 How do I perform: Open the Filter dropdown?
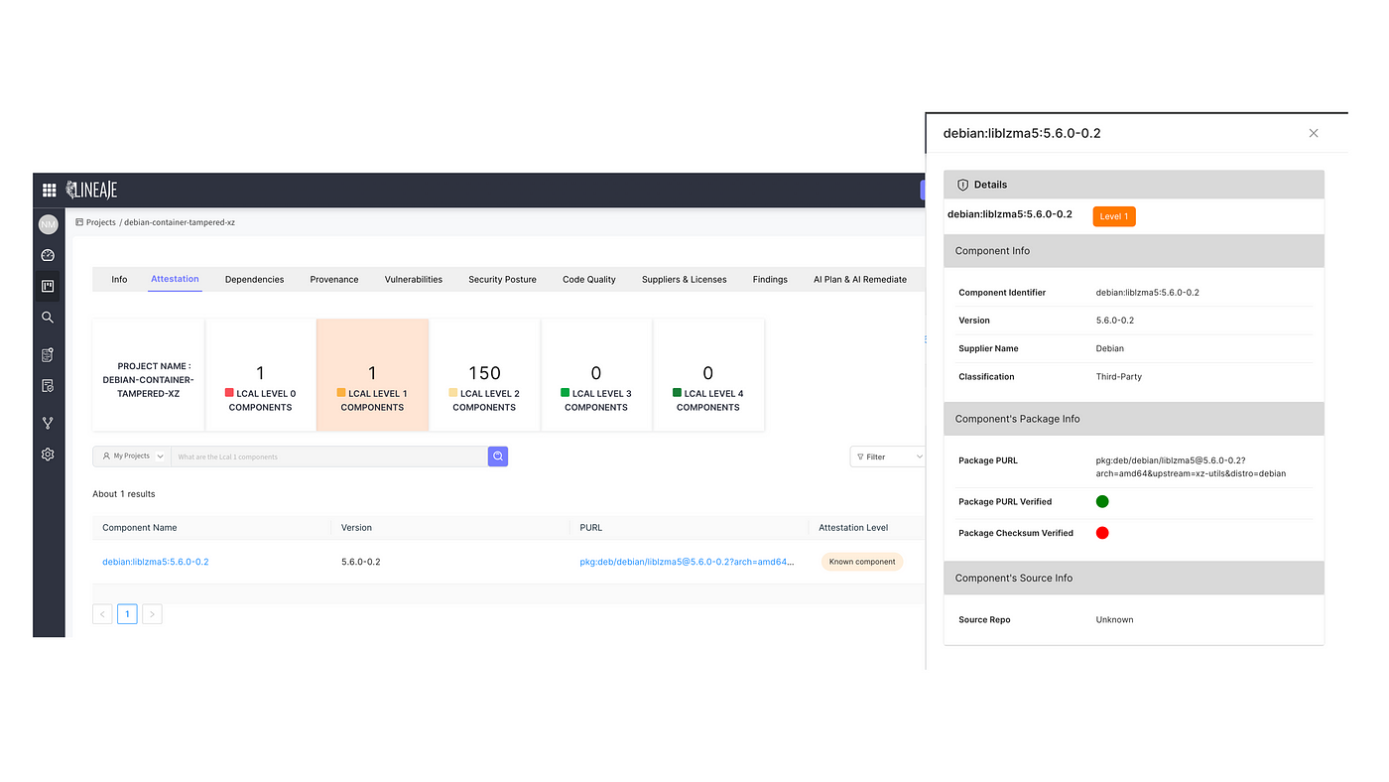[x=887, y=456]
